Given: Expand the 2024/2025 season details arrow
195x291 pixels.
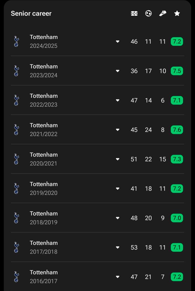Looking at the screenshot, I should pyautogui.click(x=118, y=42).
